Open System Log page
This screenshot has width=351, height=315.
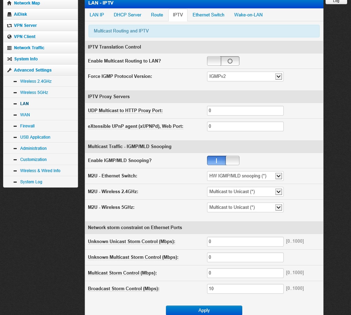(31, 182)
